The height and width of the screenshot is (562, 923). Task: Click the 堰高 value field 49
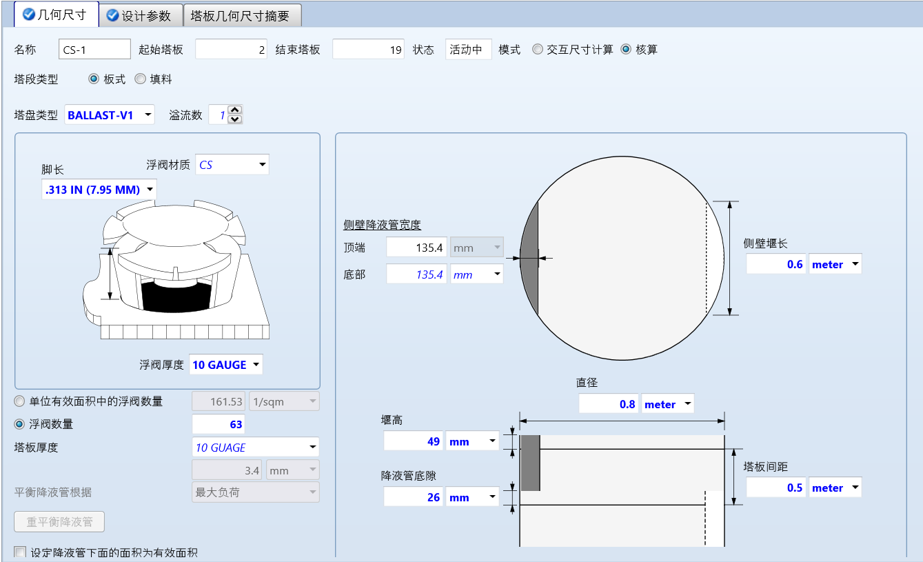(x=414, y=441)
